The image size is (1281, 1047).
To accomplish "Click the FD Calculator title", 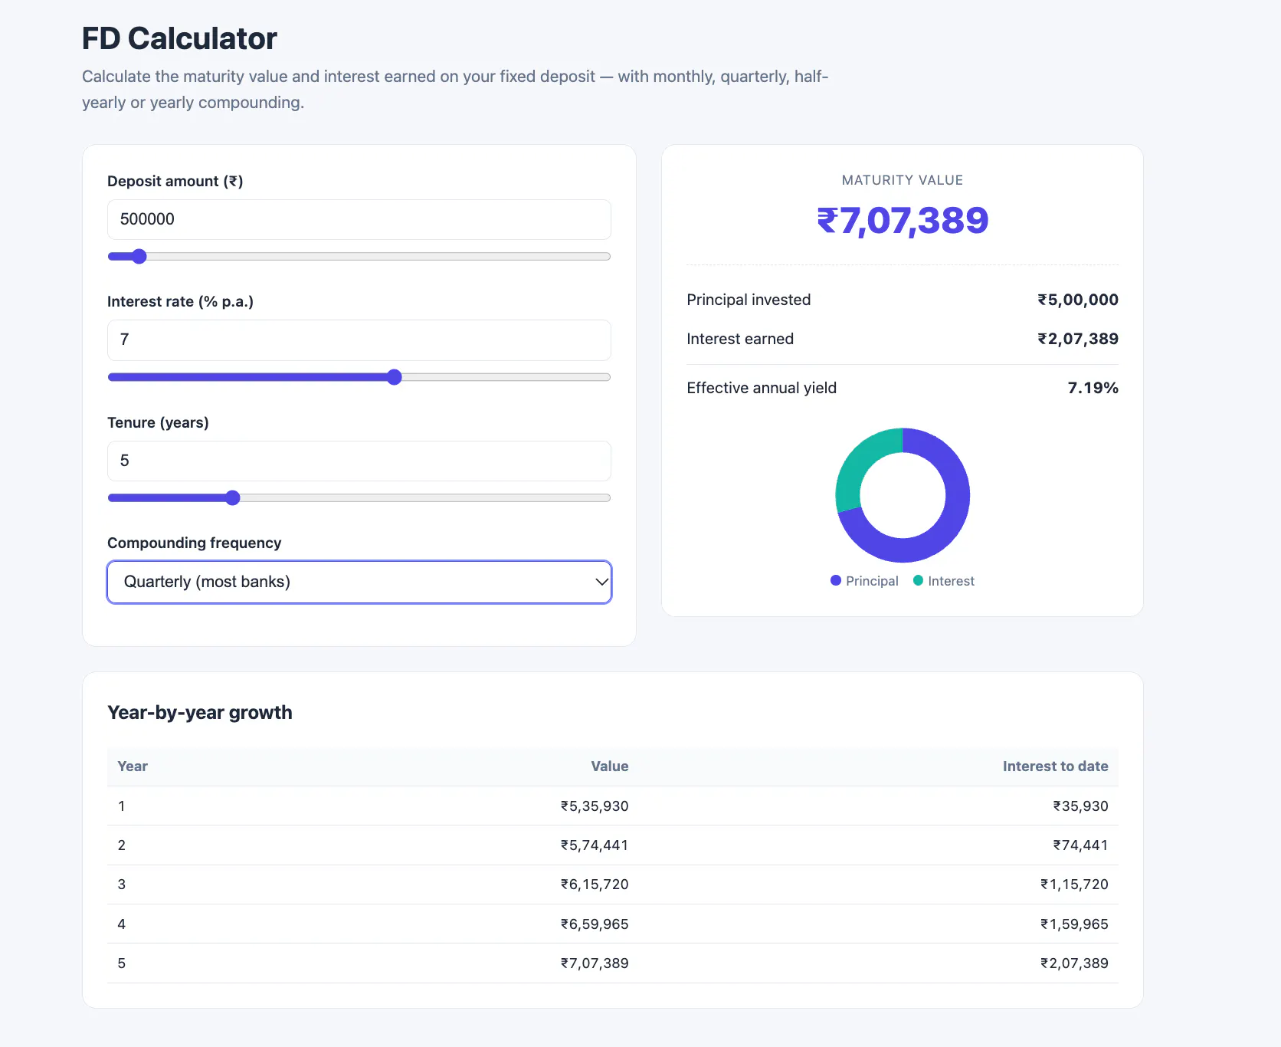I will coord(179,38).
